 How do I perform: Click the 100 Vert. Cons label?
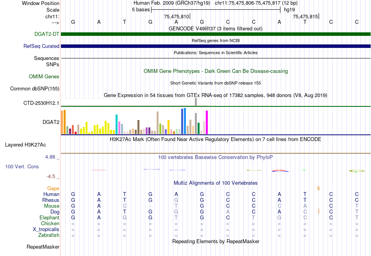(22, 166)
